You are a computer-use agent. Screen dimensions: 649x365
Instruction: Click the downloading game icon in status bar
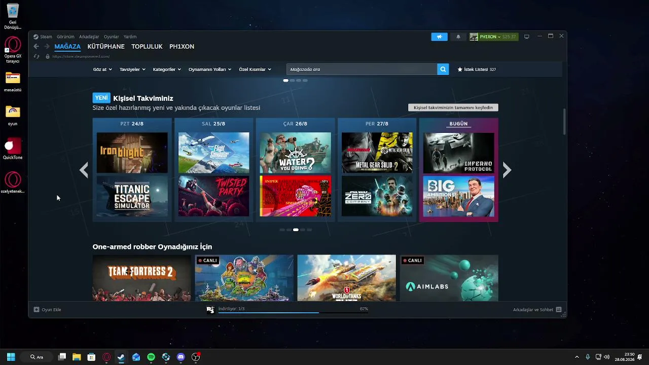(x=210, y=309)
